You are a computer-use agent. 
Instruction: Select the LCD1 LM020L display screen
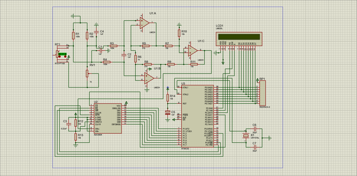click(x=238, y=37)
